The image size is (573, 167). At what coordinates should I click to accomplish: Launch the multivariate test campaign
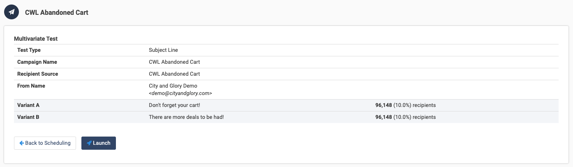click(99, 143)
